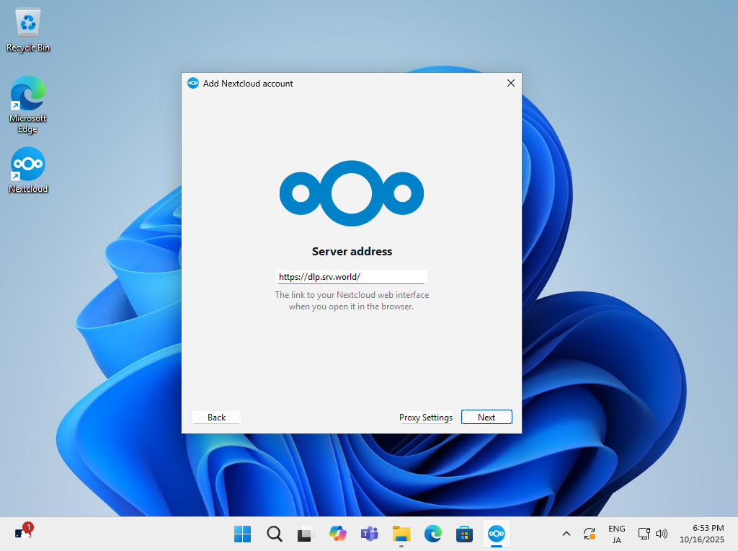Select the Microsoft Edge desktop shortcut
Image resolution: width=738 pixels, height=551 pixels.
[28, 103]
